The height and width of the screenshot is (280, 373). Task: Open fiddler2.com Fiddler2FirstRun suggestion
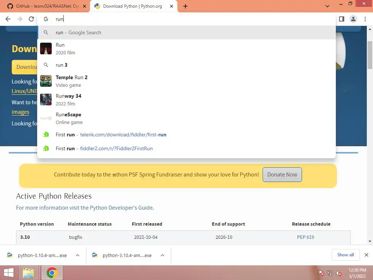tap(186, 149)
